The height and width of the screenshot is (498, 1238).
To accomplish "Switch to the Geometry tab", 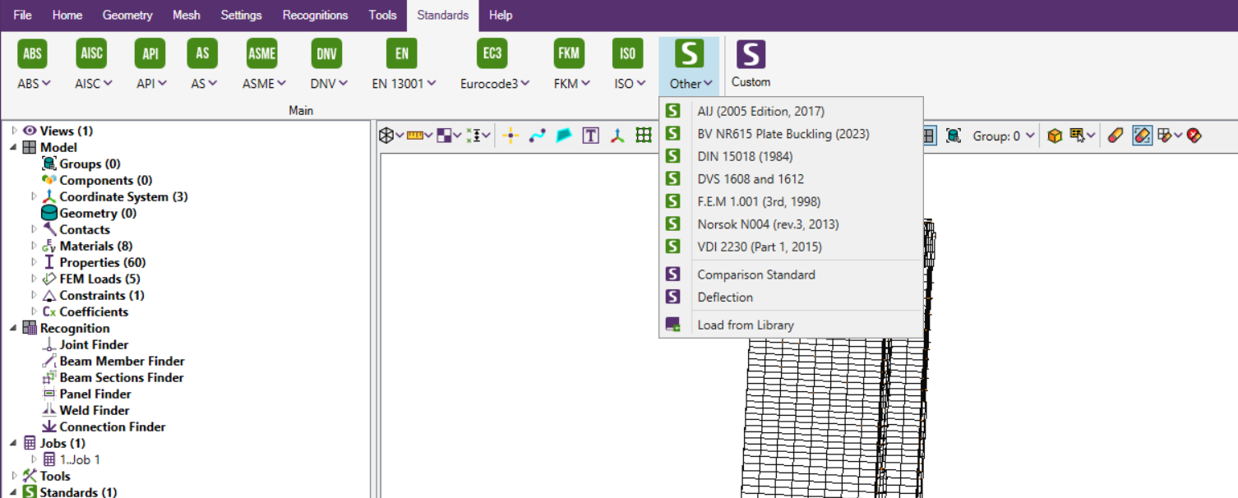I will point(127,15).
